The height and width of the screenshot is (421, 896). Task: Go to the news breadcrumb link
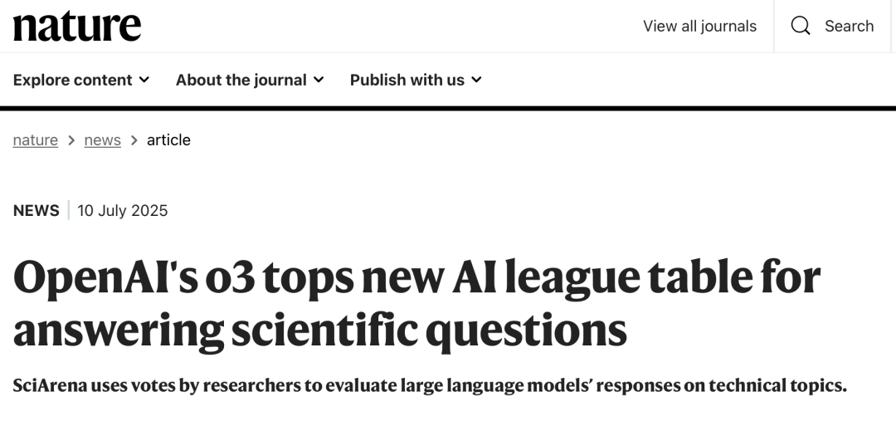[102, 140]
